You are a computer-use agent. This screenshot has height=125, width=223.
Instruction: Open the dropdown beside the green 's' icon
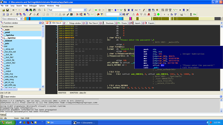point(177,10)
